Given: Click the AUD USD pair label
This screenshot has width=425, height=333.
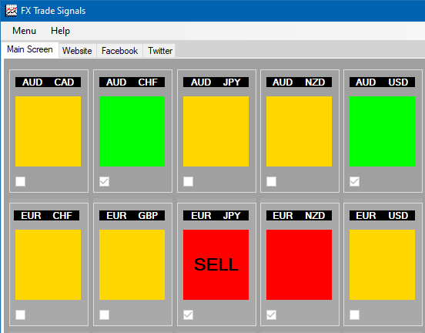Looking at the screenshot, I should (382, 82).
